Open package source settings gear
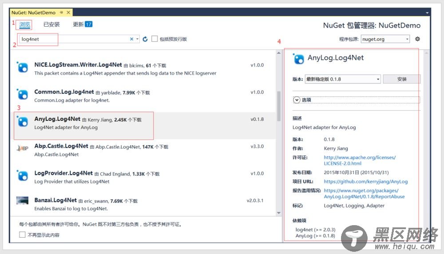444x254 pixels. tap(417, 39)
